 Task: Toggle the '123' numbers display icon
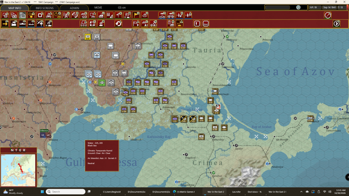click(84, 15)
